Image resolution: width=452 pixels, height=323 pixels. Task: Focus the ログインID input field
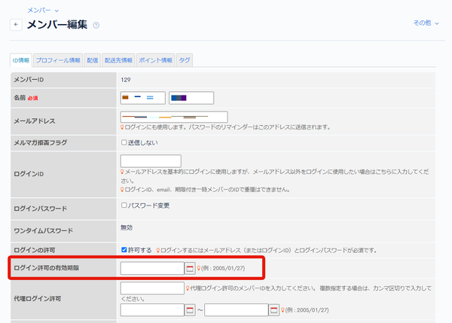pyautogui.click(x=151, y=161)
